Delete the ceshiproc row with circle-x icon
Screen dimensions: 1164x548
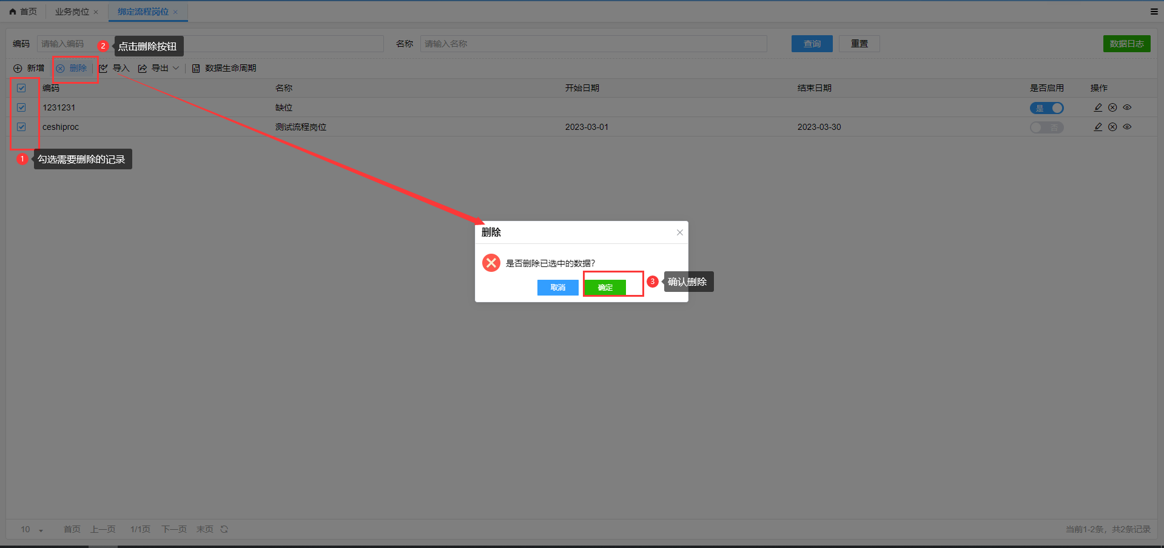click(1112, 127)
